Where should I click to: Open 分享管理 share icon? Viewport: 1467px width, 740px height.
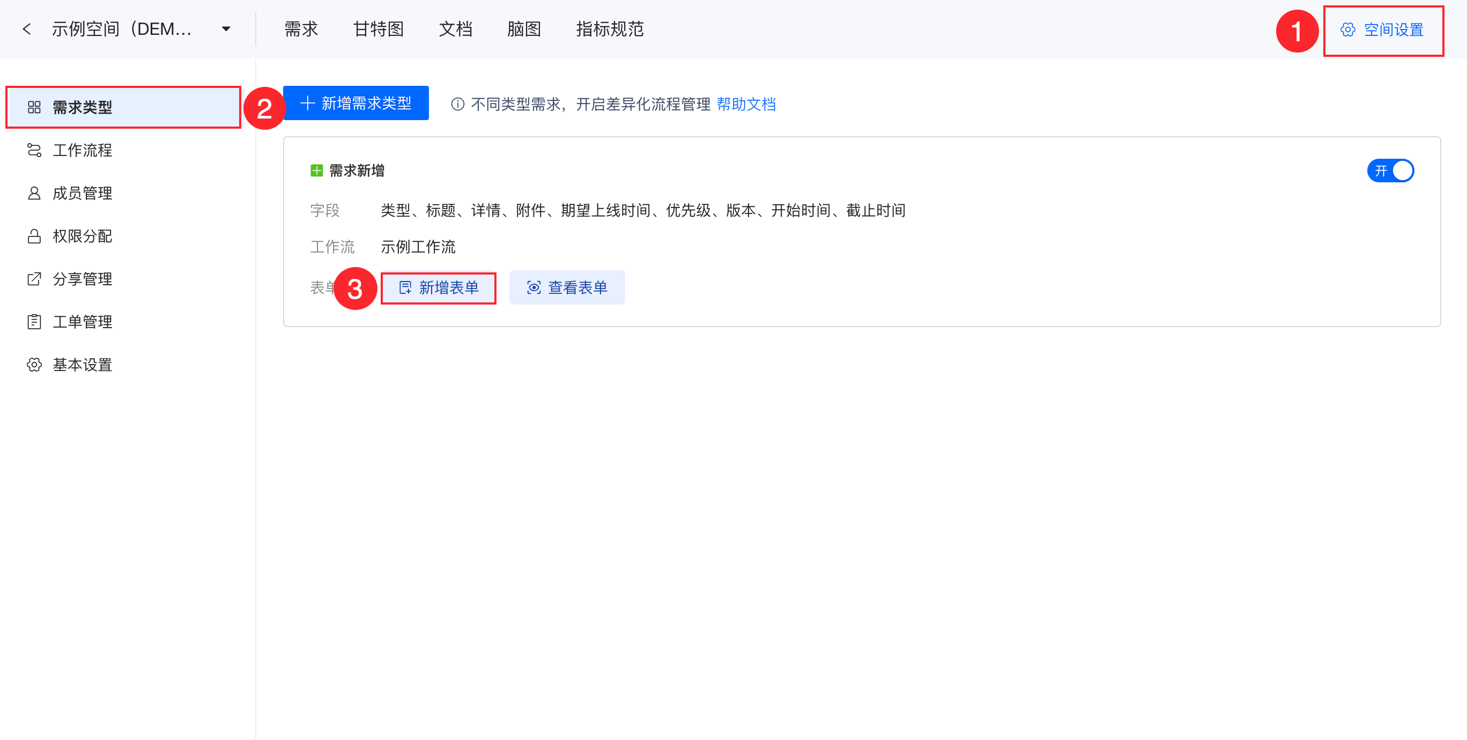(34, 279)
